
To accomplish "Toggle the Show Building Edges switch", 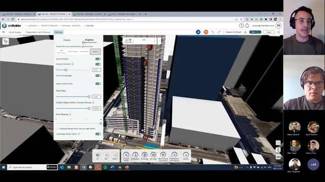I will pos(98,76).
